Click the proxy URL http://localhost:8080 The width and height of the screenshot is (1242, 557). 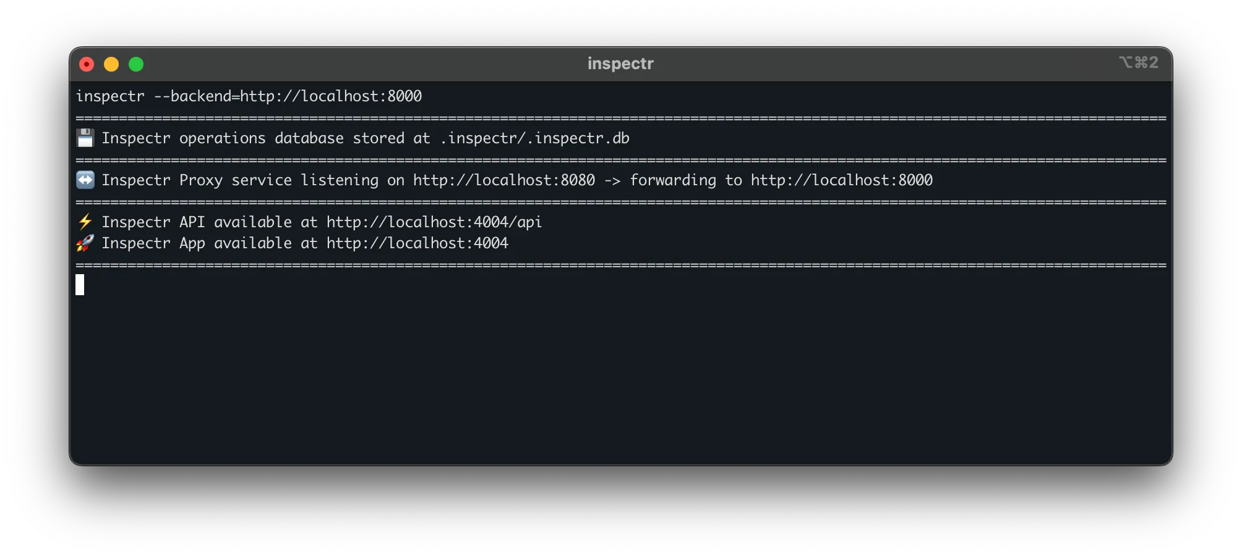pos(502,180)
